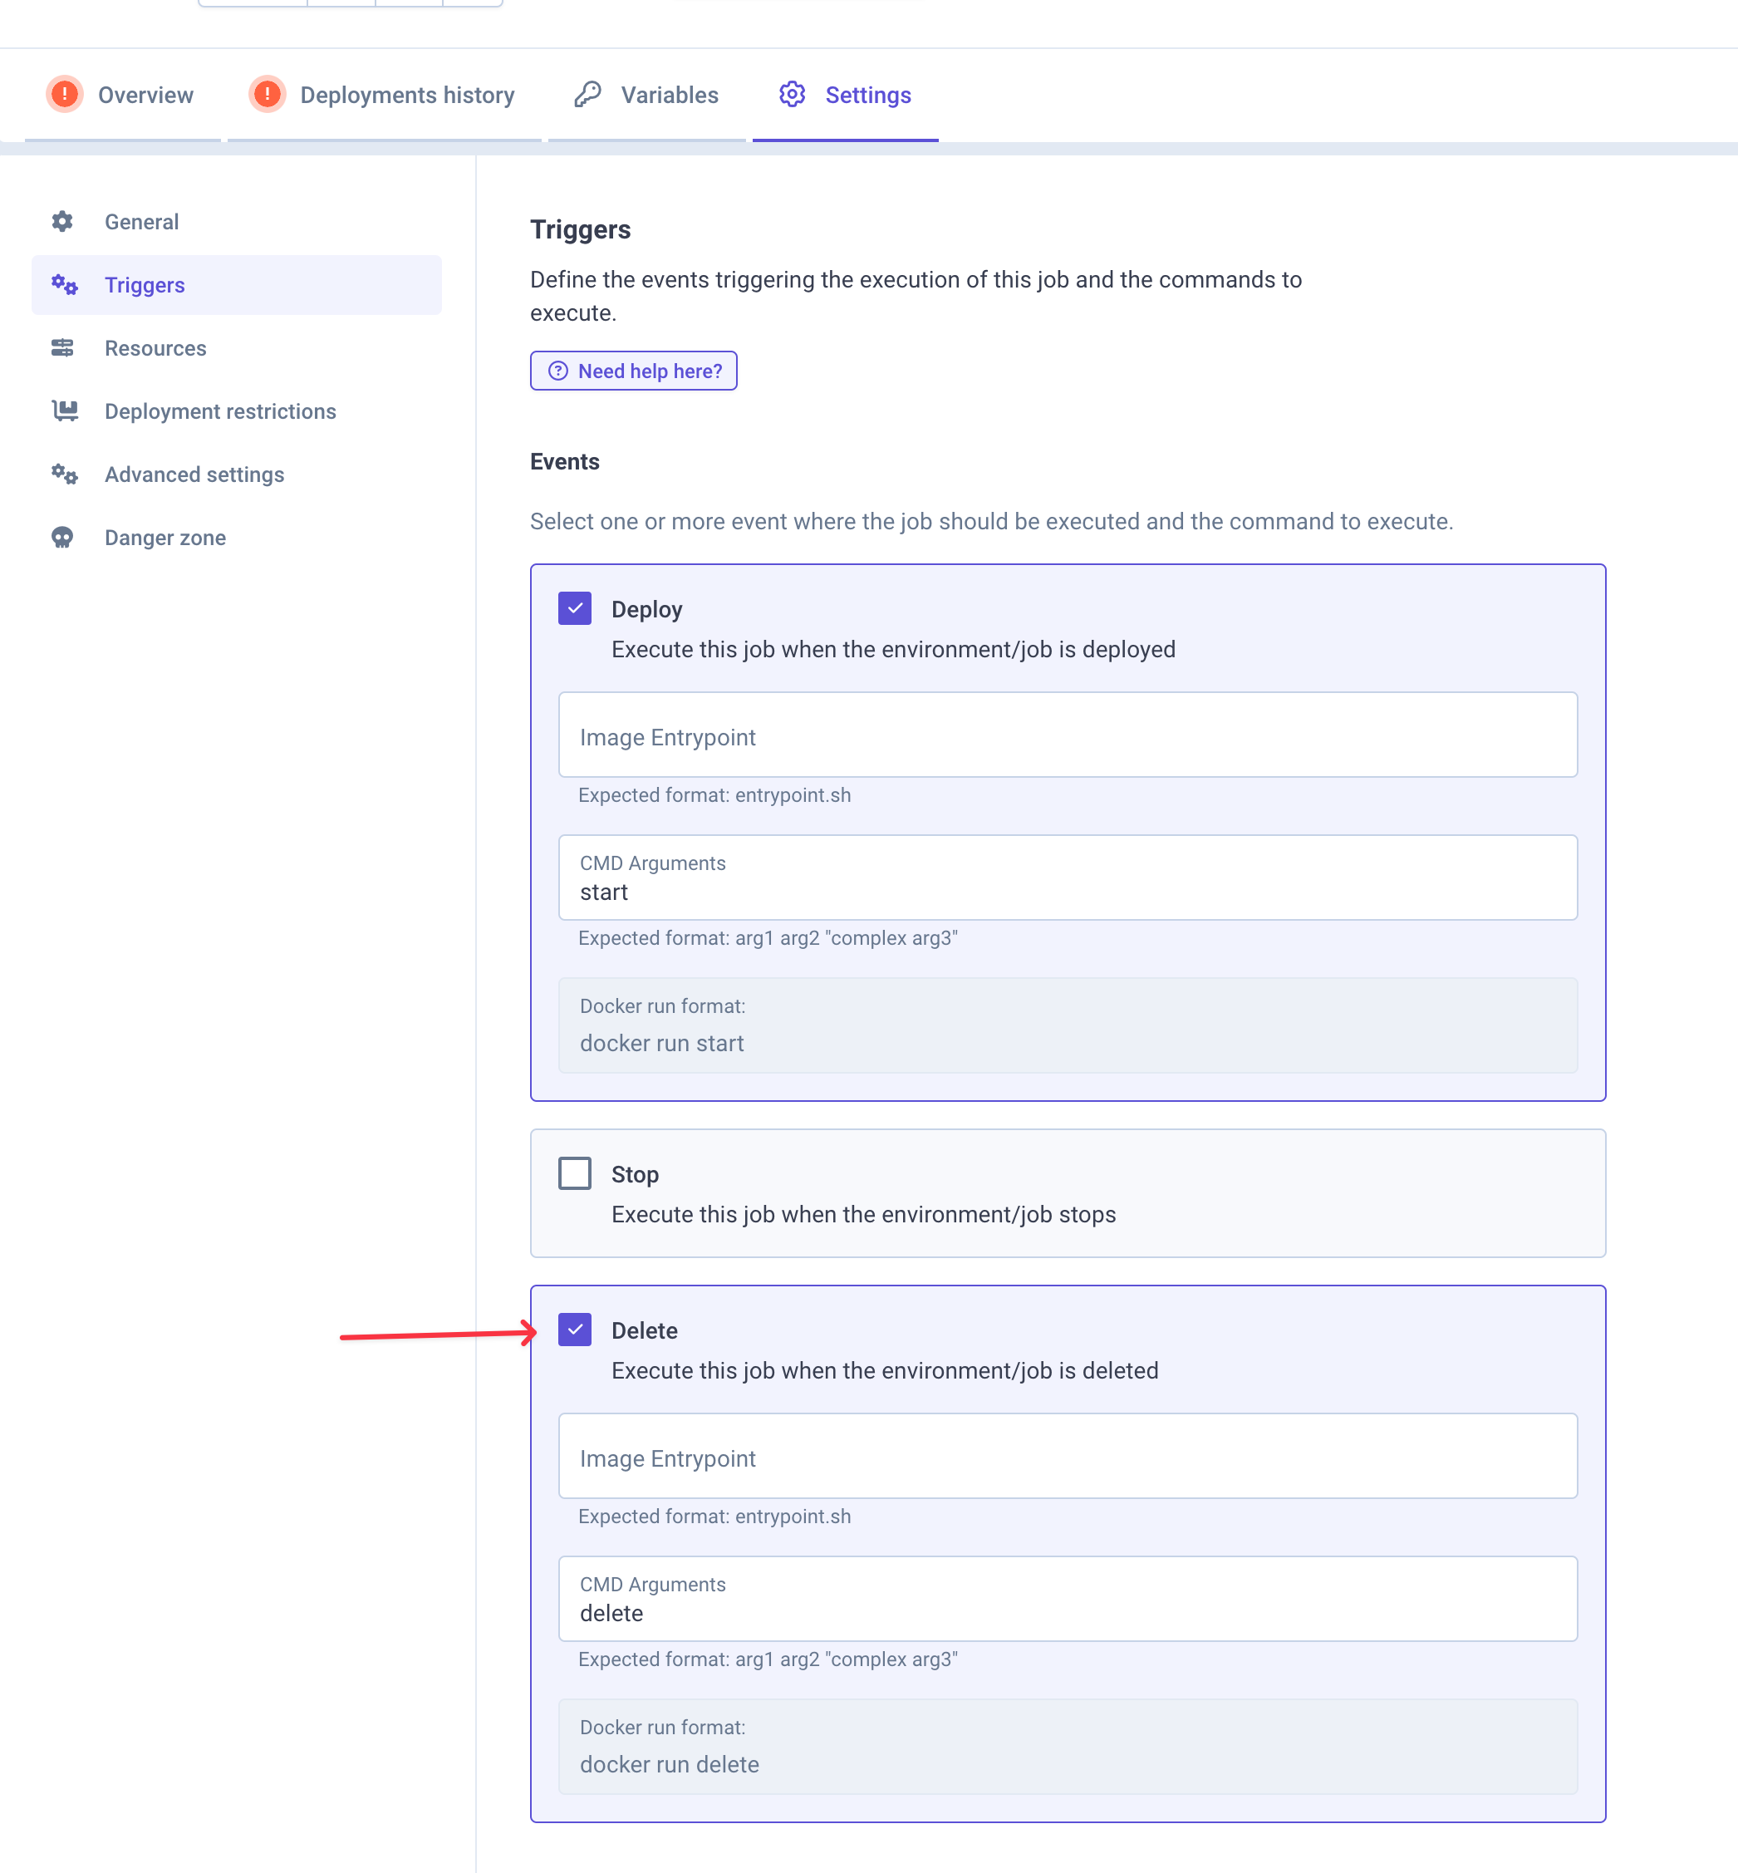
Task: Click the Stop event card description
Action: 863,1215
